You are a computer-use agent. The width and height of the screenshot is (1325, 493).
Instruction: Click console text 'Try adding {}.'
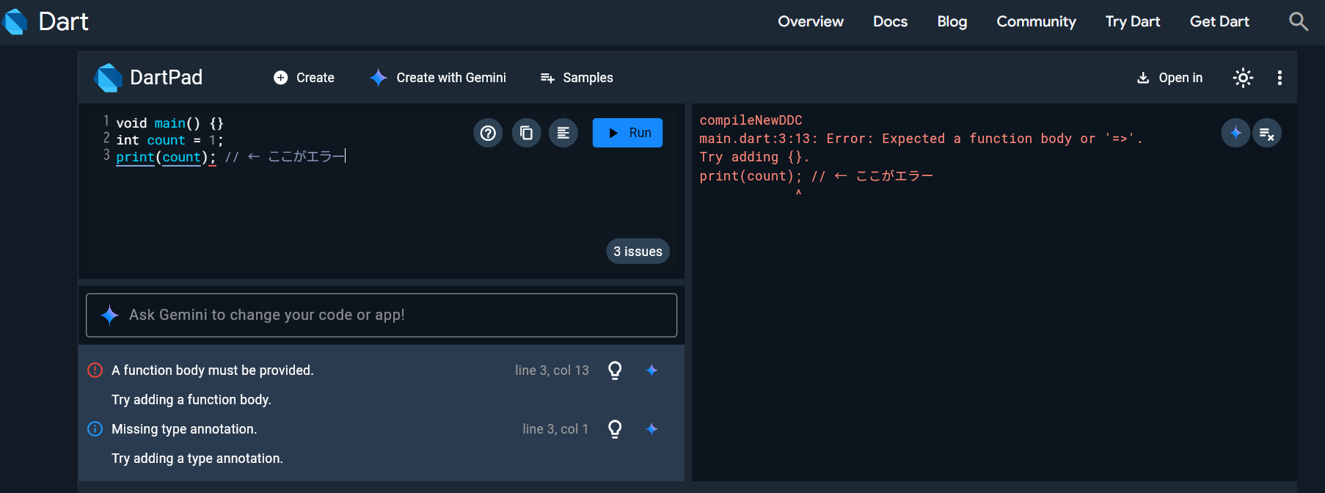[x=754, y=157]
